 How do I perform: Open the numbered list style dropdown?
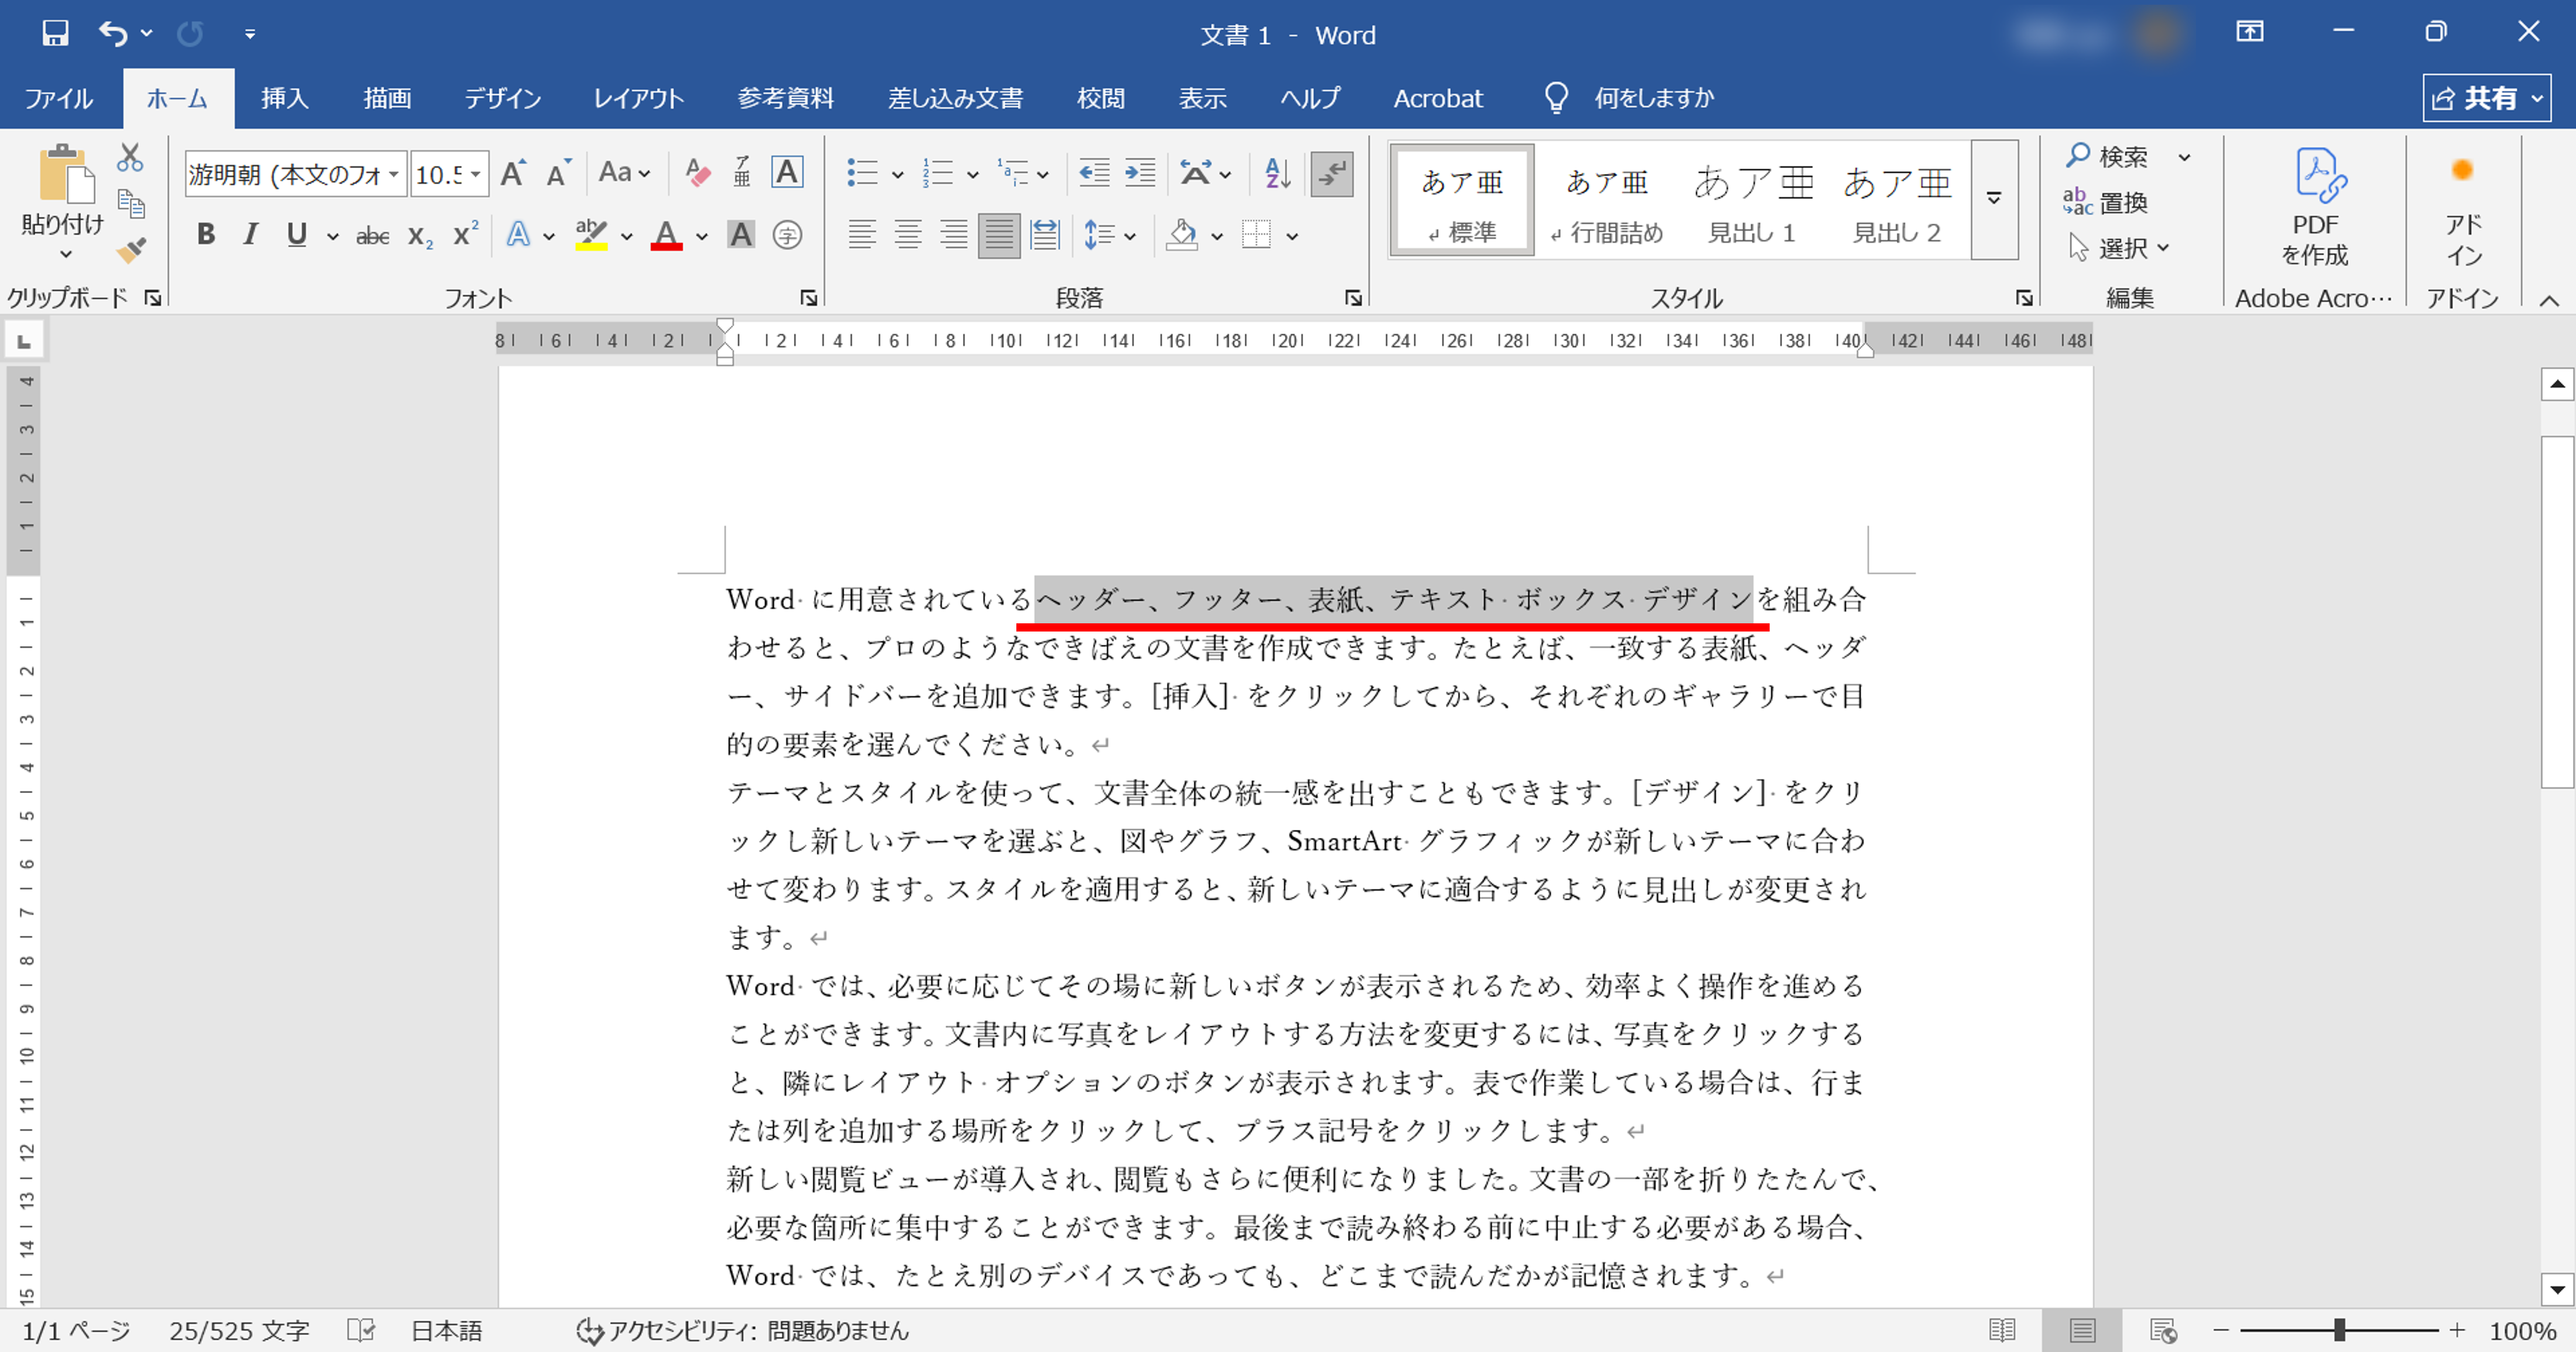point(973,174)
